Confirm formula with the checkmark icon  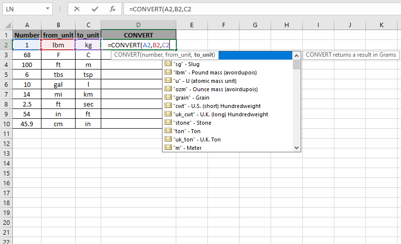[95, 9]
